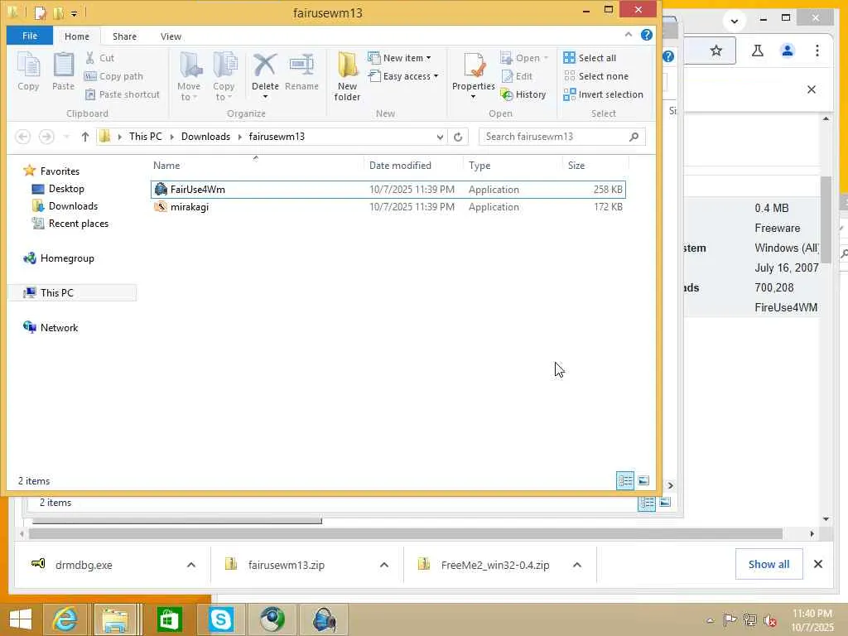Click the Edit button in Open group

click(x=517, y=76)
